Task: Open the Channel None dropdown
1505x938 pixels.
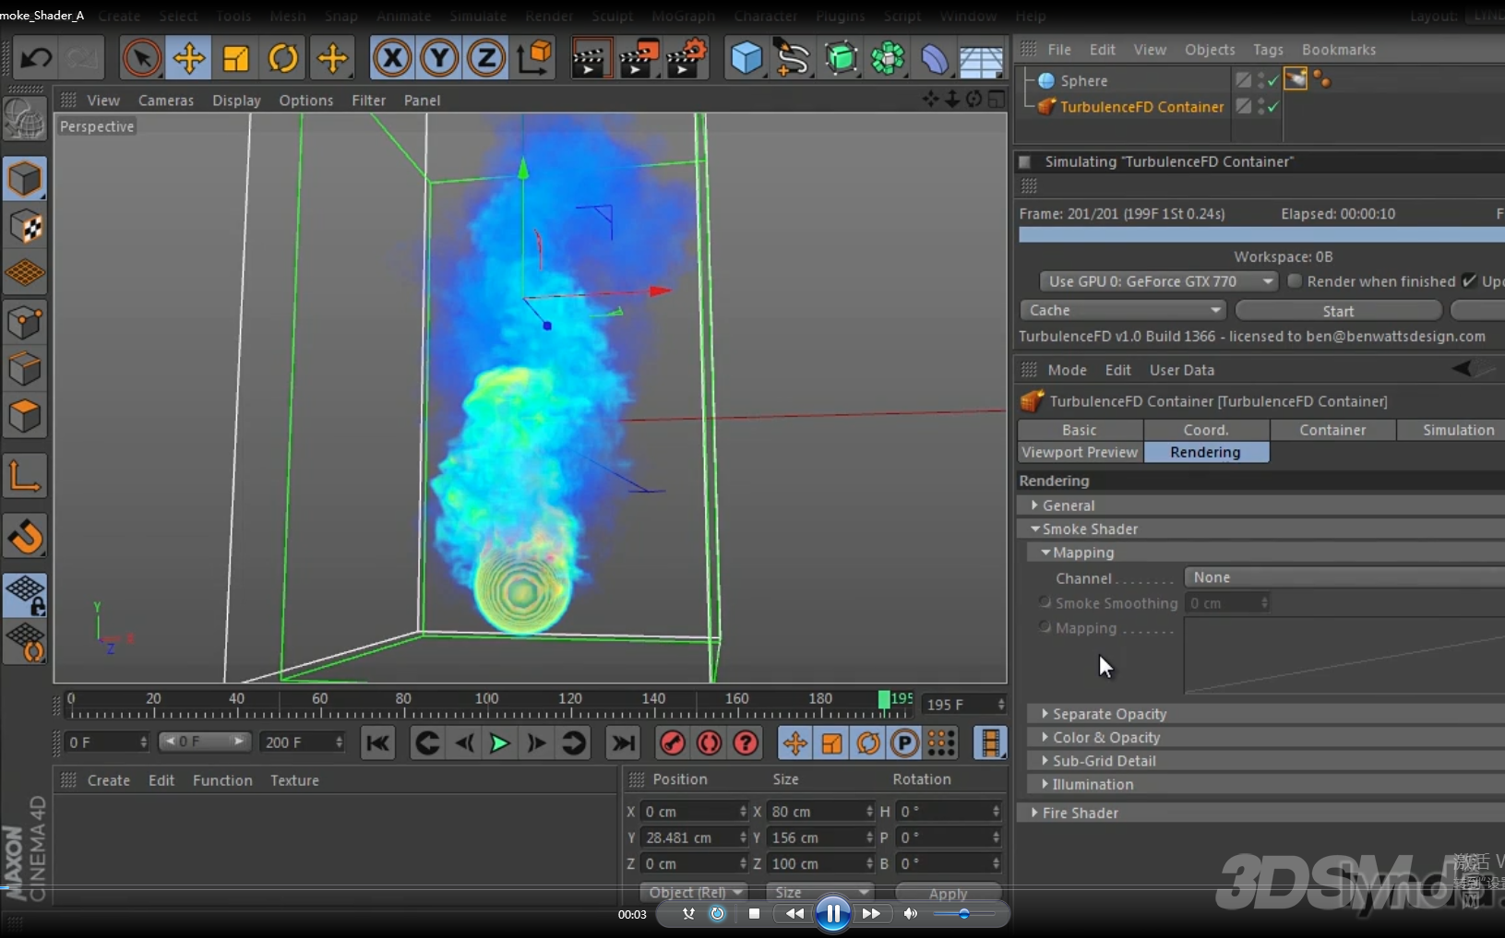Action: coord(1344,577)
